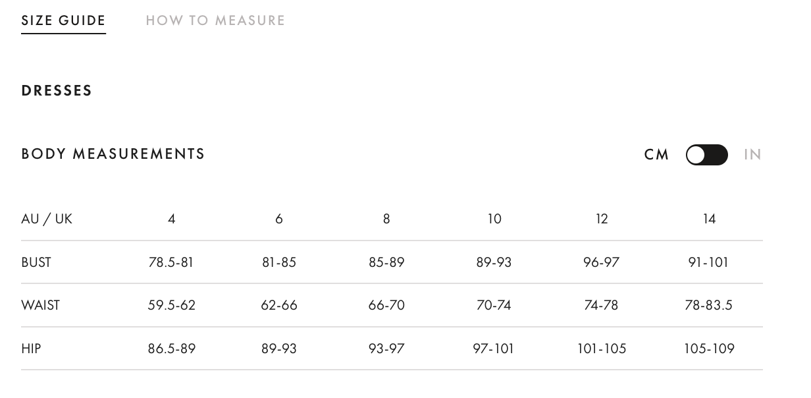Switch to the How to Measure tab

(215, 20)
